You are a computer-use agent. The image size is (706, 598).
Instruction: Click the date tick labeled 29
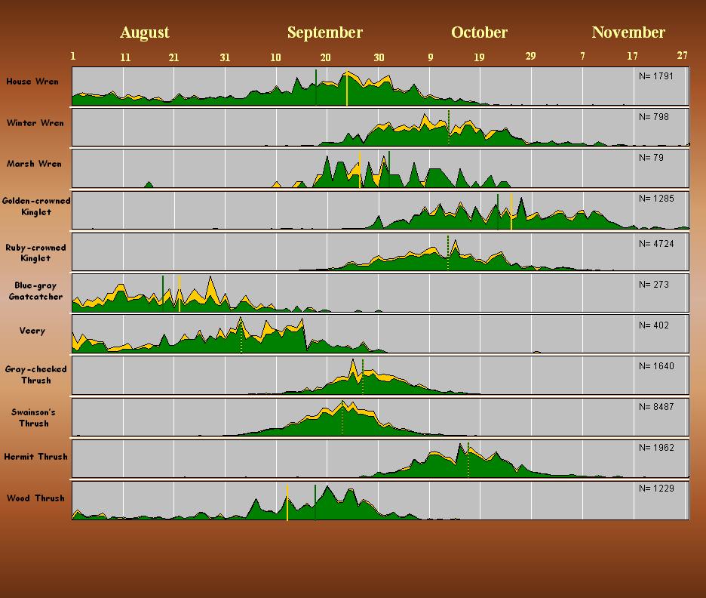[x=530, y=56]
